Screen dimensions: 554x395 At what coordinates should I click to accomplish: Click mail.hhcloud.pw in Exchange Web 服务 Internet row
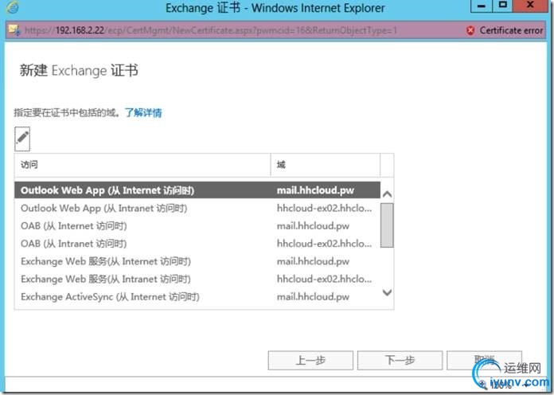(313, 261)
